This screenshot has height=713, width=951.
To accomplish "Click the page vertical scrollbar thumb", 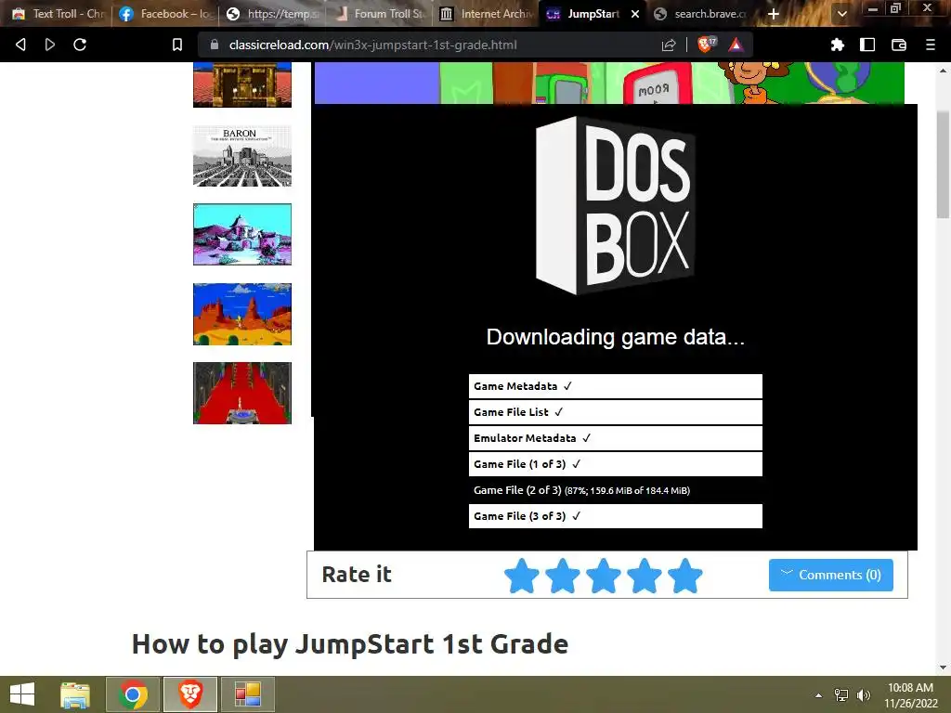I will point(944,164).
